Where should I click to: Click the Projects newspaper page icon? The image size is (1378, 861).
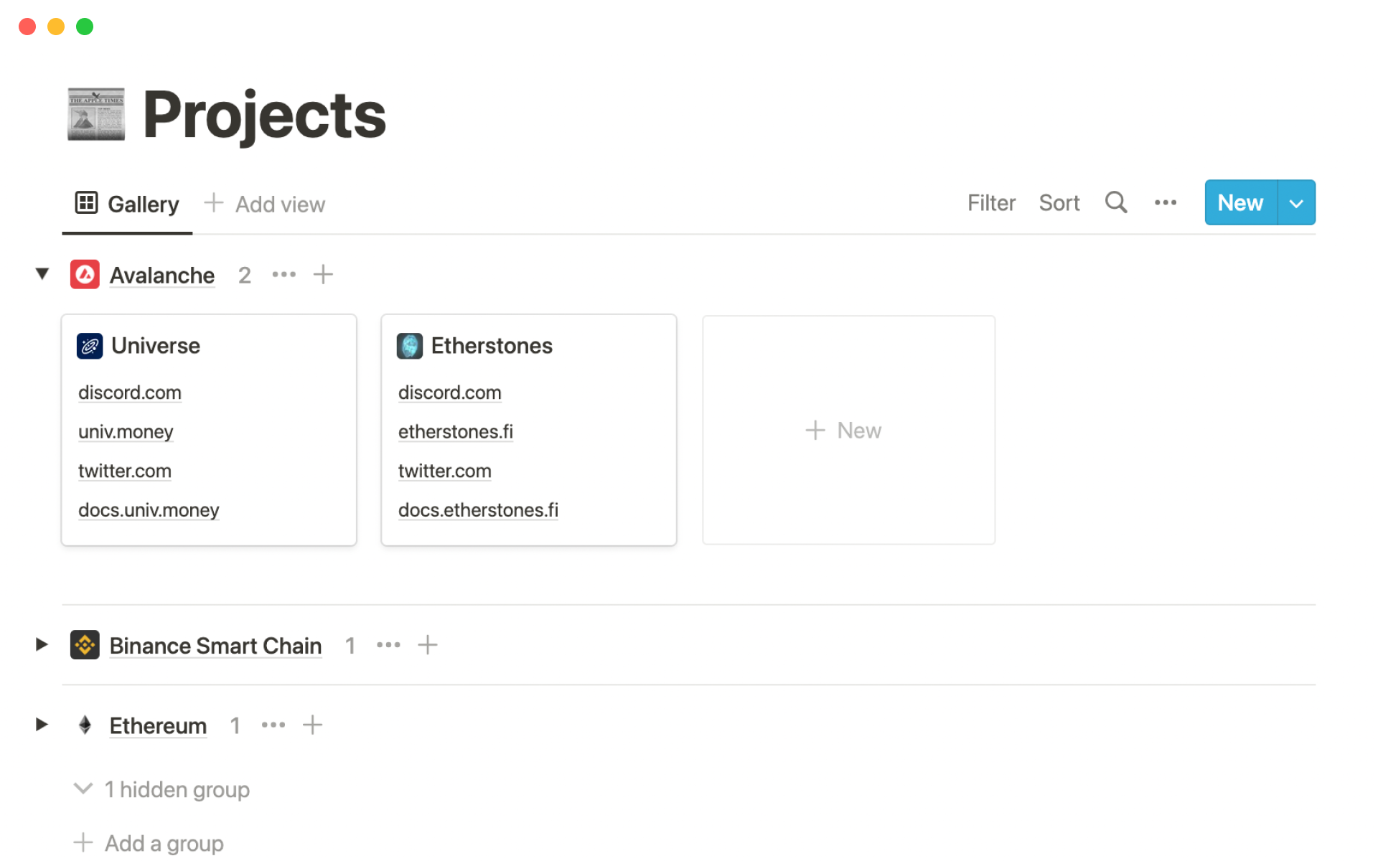tap(96, 114)
